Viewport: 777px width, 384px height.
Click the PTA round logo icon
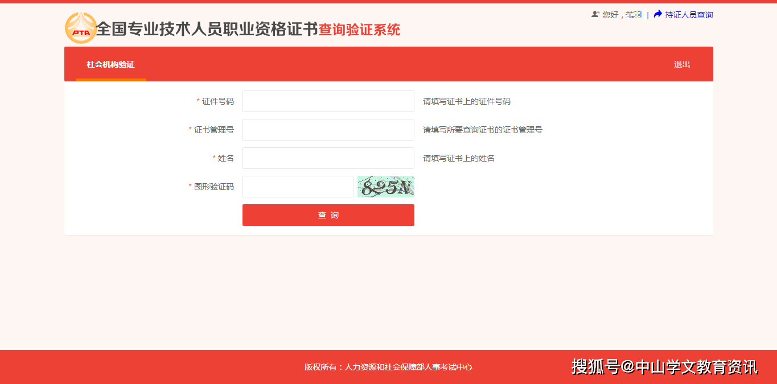81,28
